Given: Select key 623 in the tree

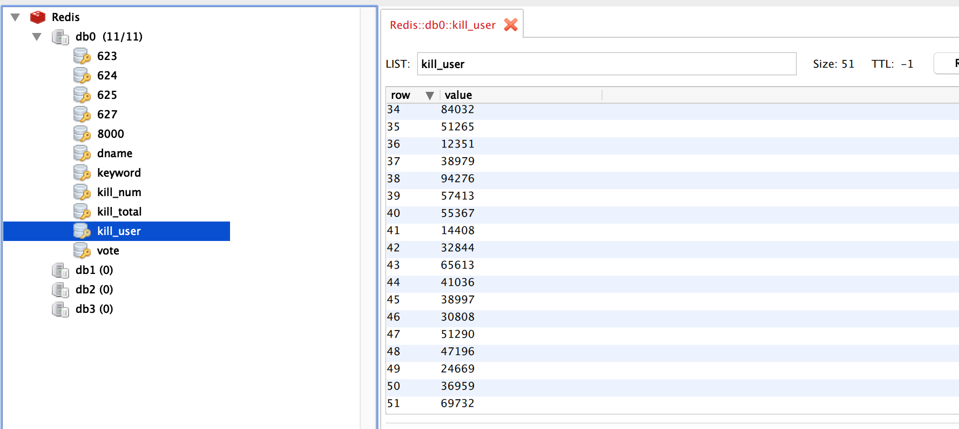Looking at the screenshot, I should pyautogui.click(x=107, y=56).
